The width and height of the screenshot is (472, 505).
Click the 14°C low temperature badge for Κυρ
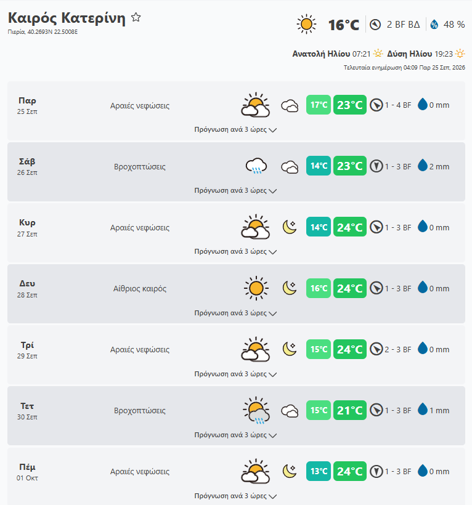click(x=319, y=227)
